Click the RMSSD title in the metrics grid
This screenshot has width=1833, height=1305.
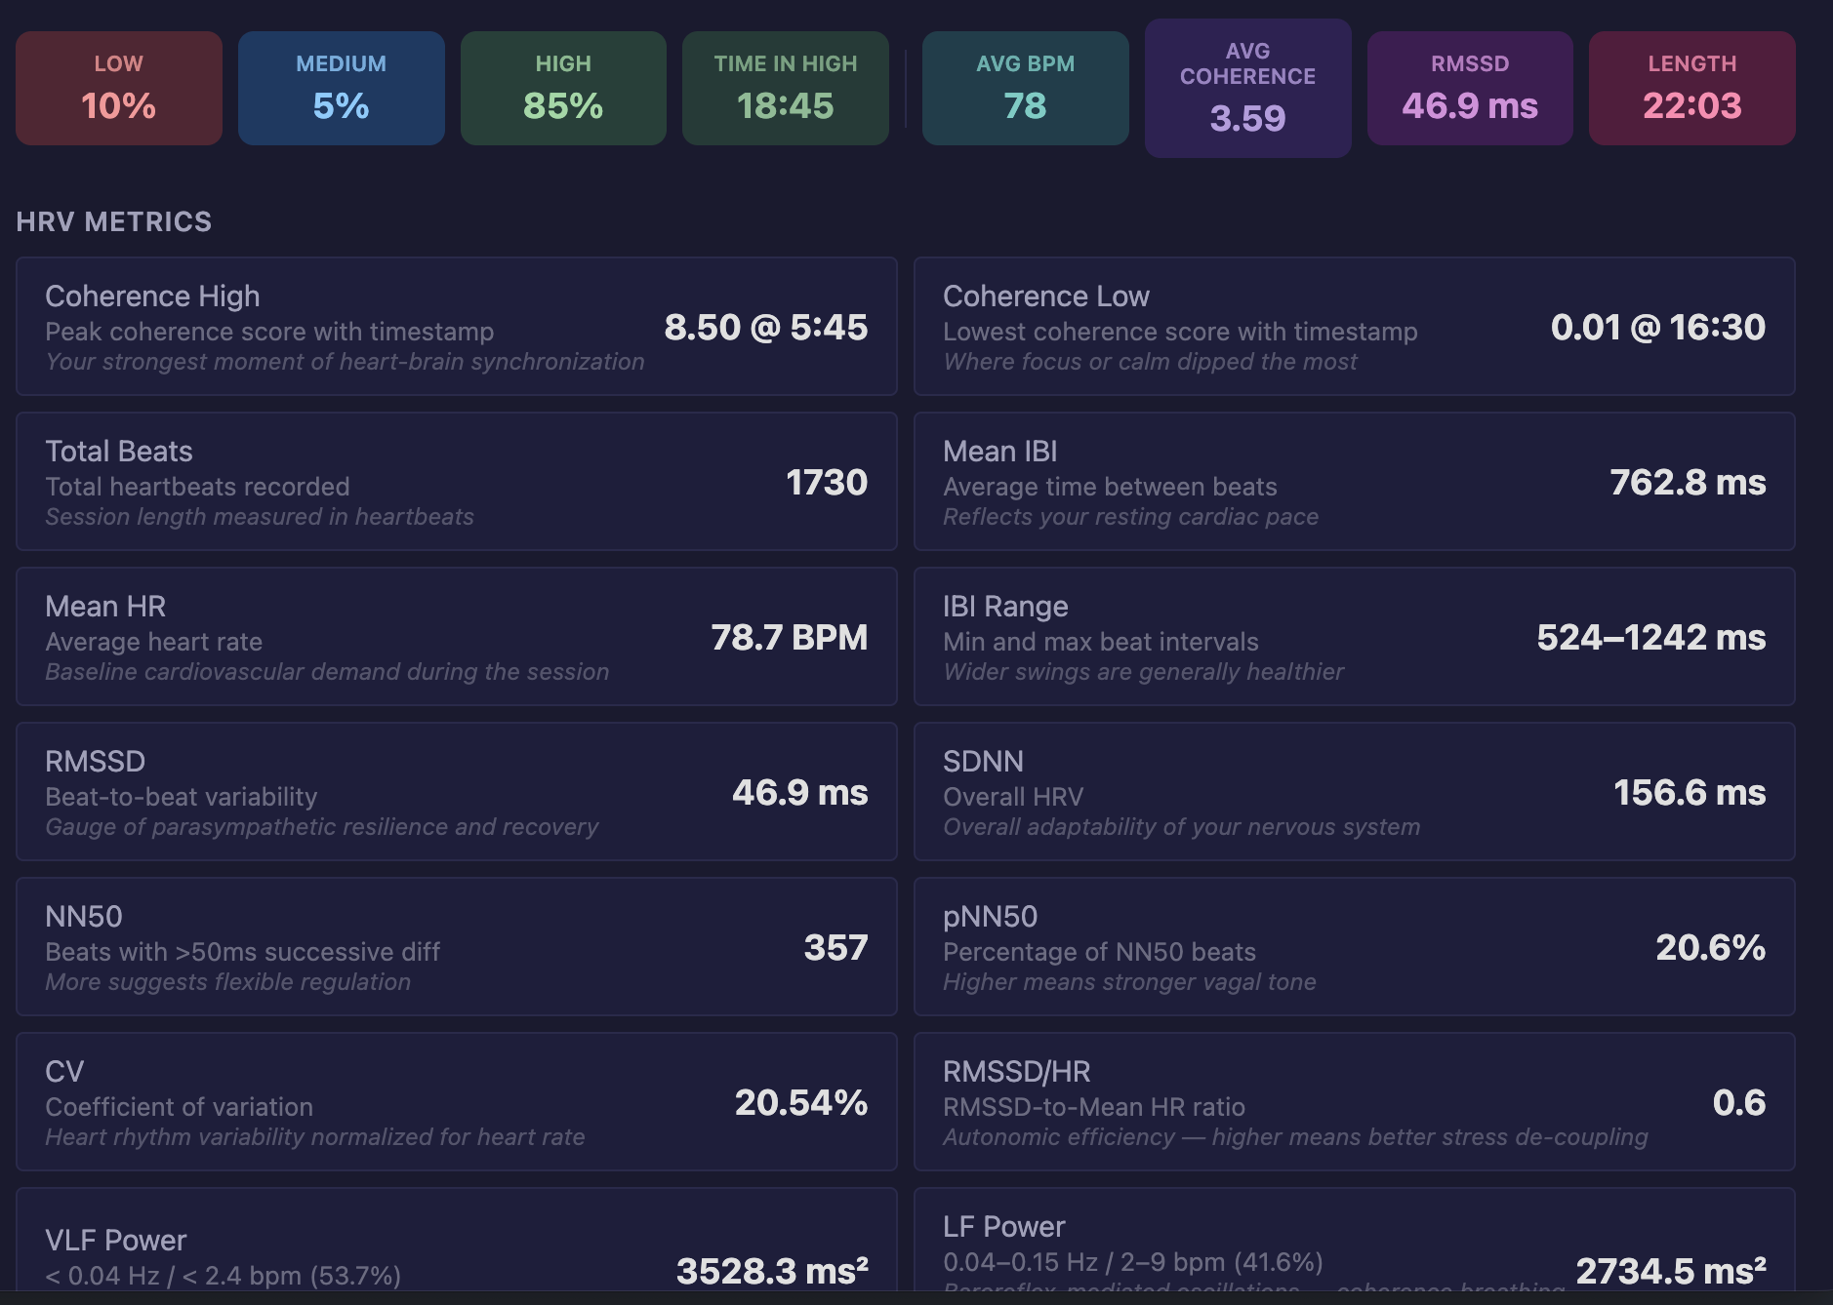coord(96,762)
